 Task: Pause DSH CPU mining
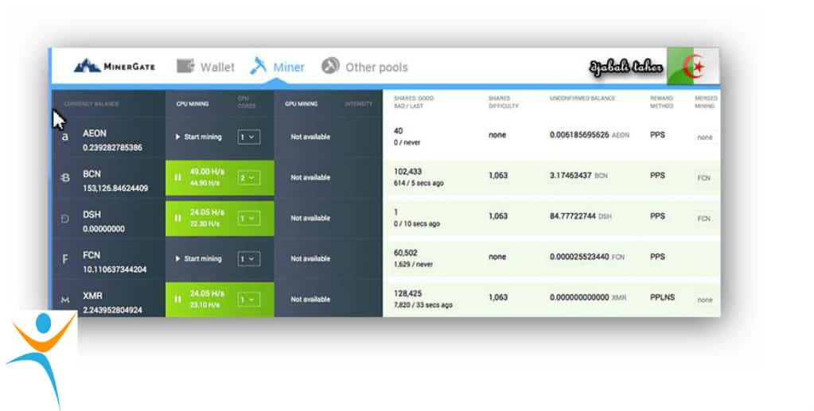[177, 218]
